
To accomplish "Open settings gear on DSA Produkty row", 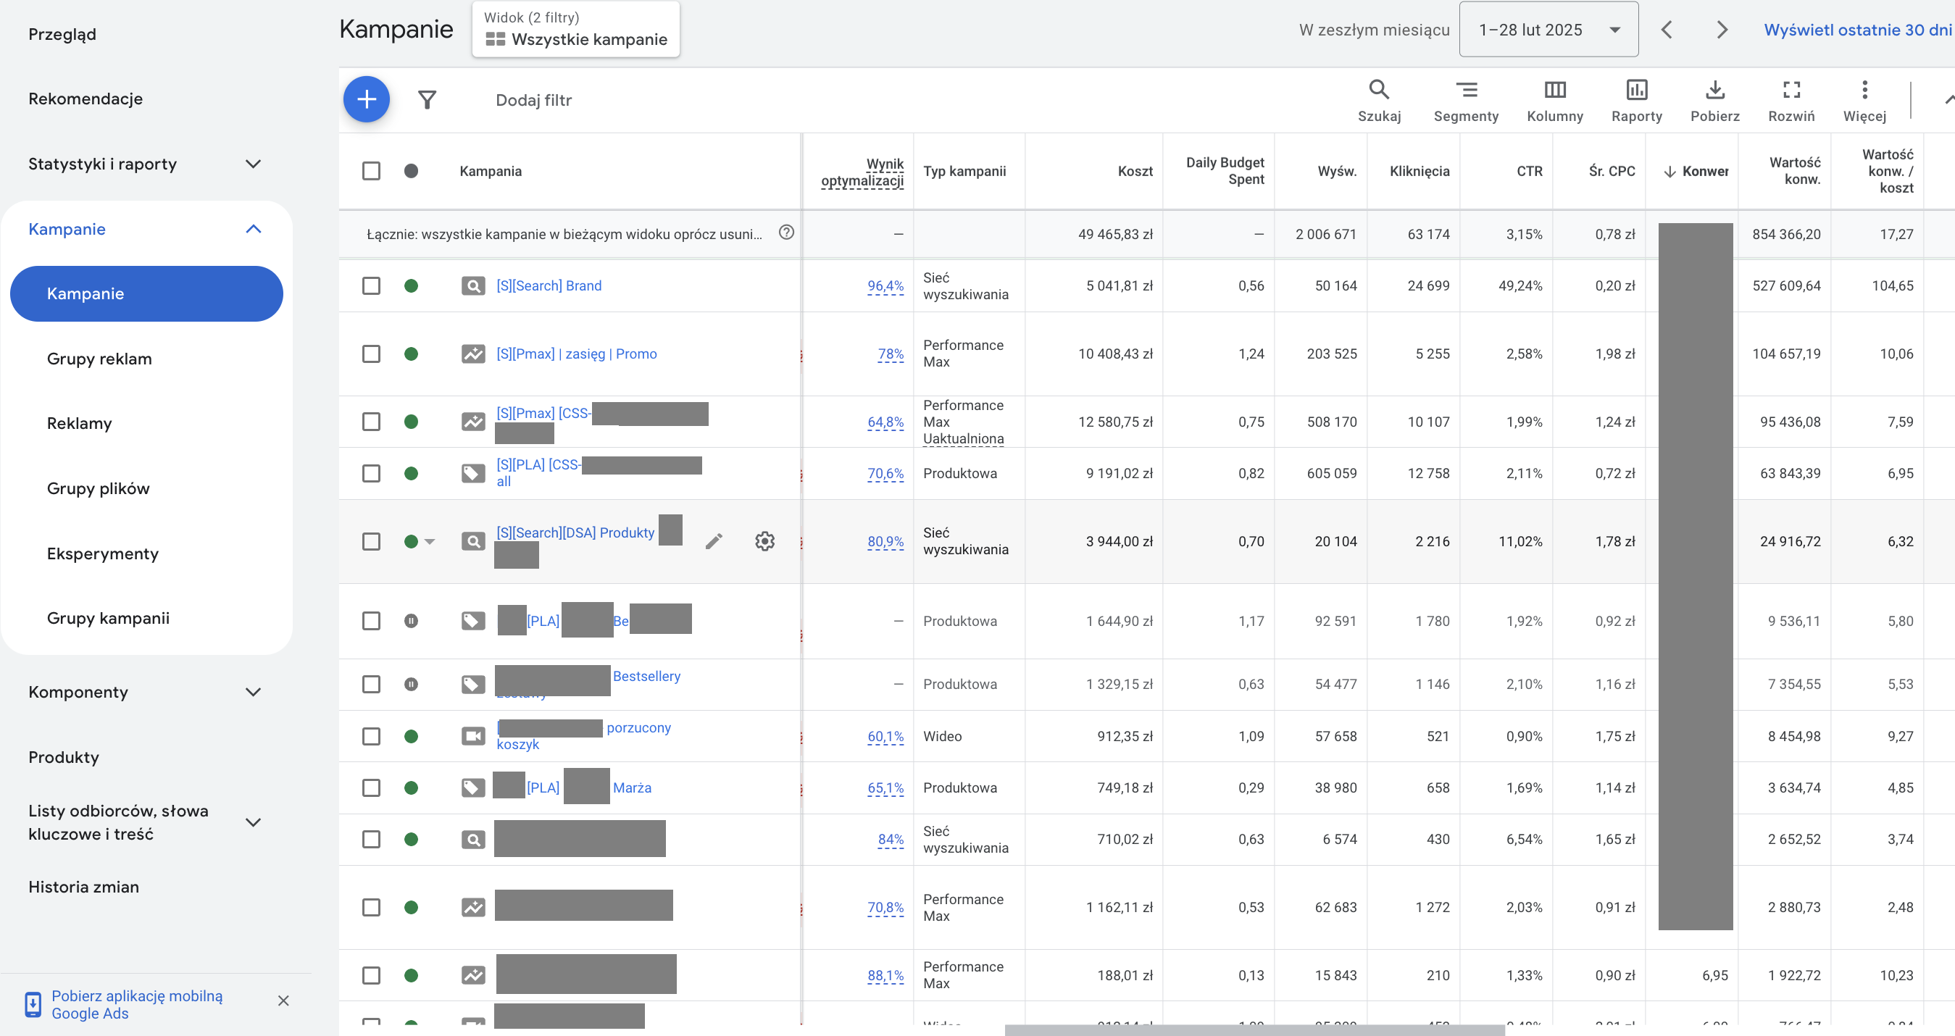I will 764,541.
